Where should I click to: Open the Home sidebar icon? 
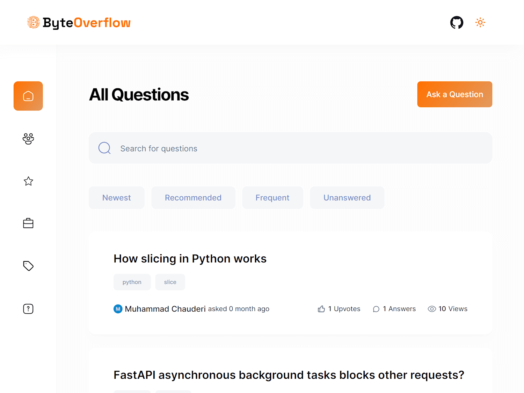click(28, 96)
